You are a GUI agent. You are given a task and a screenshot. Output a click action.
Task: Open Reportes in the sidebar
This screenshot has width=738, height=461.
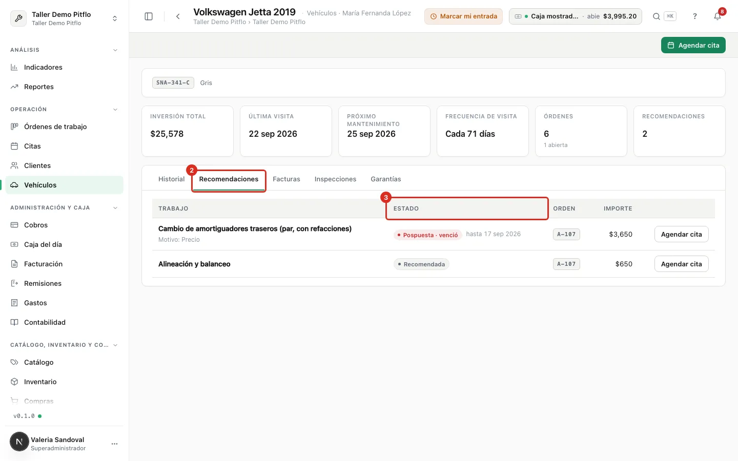pos(64,87)
